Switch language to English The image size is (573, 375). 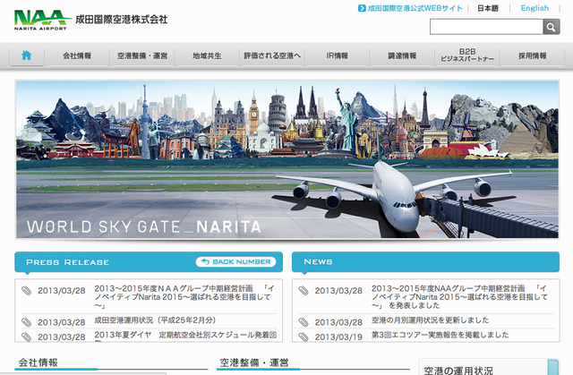click(x=535, y=8)
